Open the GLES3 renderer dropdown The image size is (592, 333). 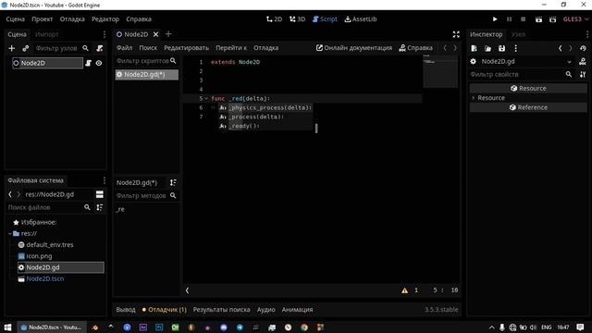pos(575,19)
